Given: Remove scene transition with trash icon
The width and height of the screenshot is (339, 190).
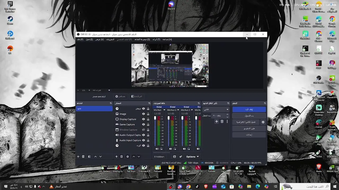Looking at the screenshot, I should 222,121.
